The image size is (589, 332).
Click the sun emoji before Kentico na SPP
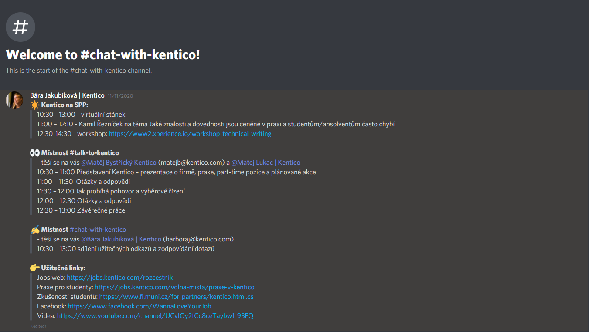[x=35, y=105]
